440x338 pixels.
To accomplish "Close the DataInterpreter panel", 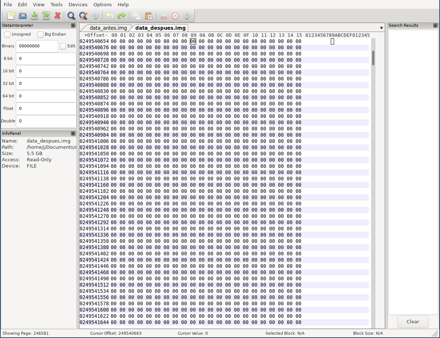I will click(73, 25).
